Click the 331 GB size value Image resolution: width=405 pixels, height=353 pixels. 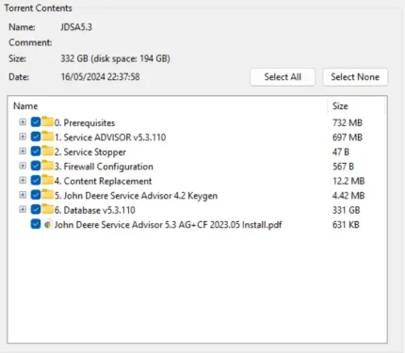coord(346,210)
